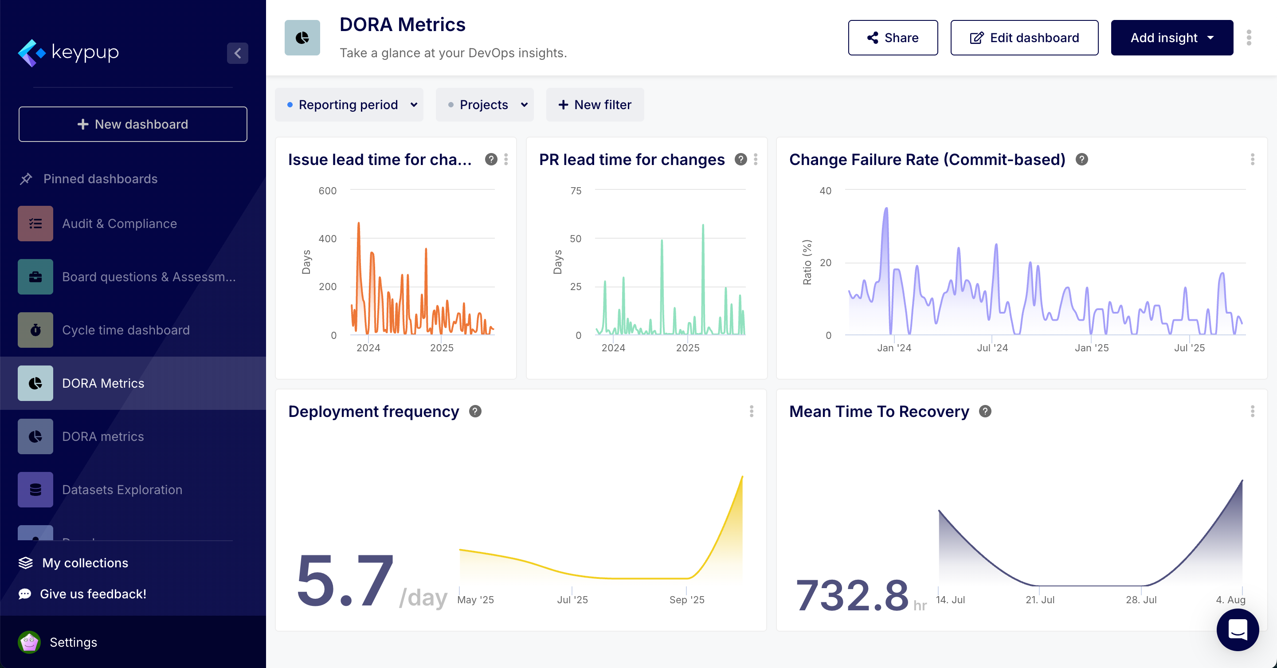Switch to the DORA metrics pinned dashboard
The width and height of the screenshot is (1277, 668).
tap(103, 436)
